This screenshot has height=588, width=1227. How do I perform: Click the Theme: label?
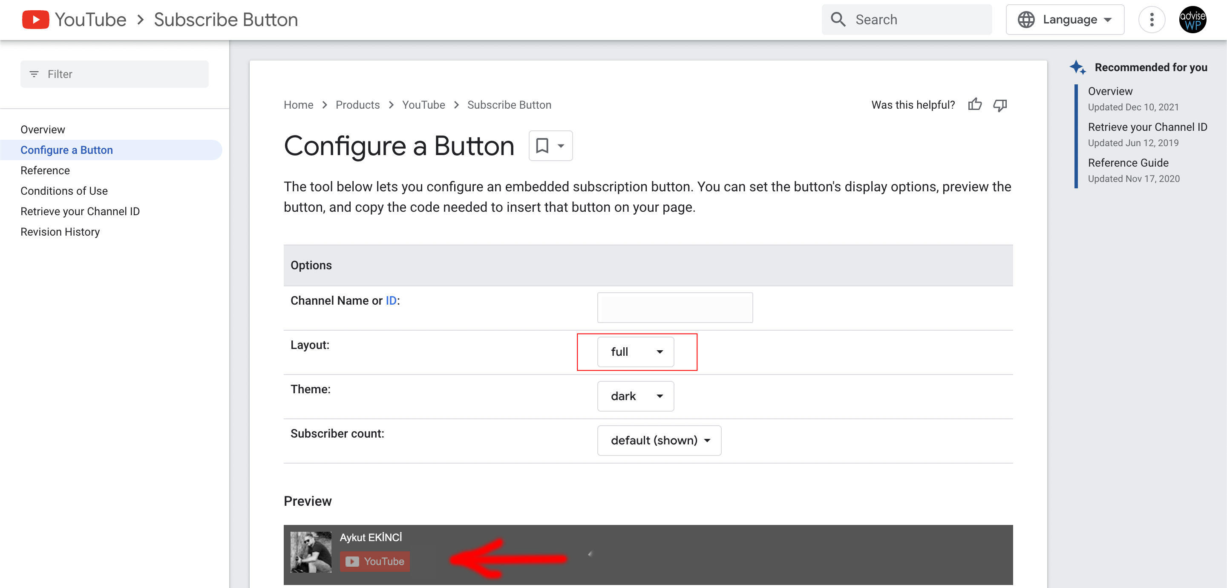(310, 389)
